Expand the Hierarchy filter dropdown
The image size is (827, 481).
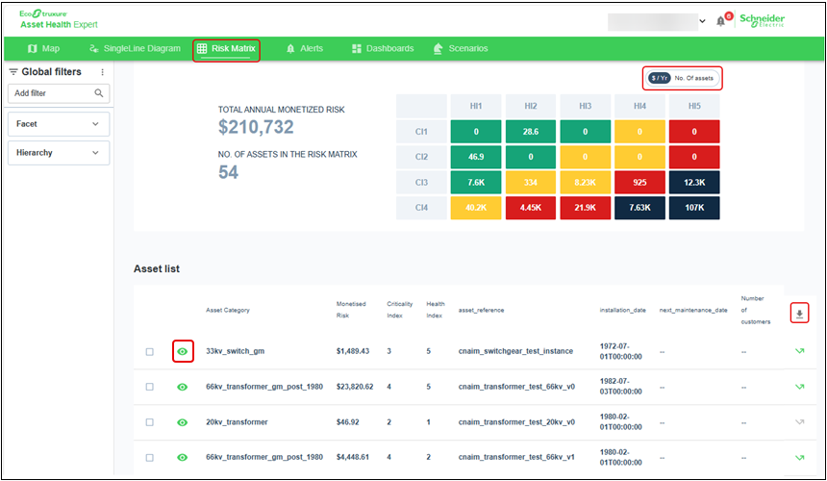pyautogui.click(x=58, y=153)
